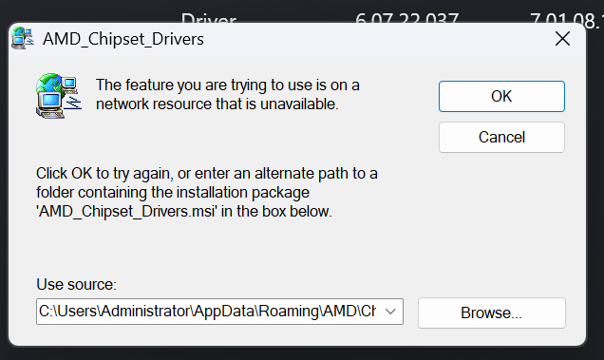Open the Browse... file picker
The height and width of the screenshot is (360, 604).
coord(492,313)
